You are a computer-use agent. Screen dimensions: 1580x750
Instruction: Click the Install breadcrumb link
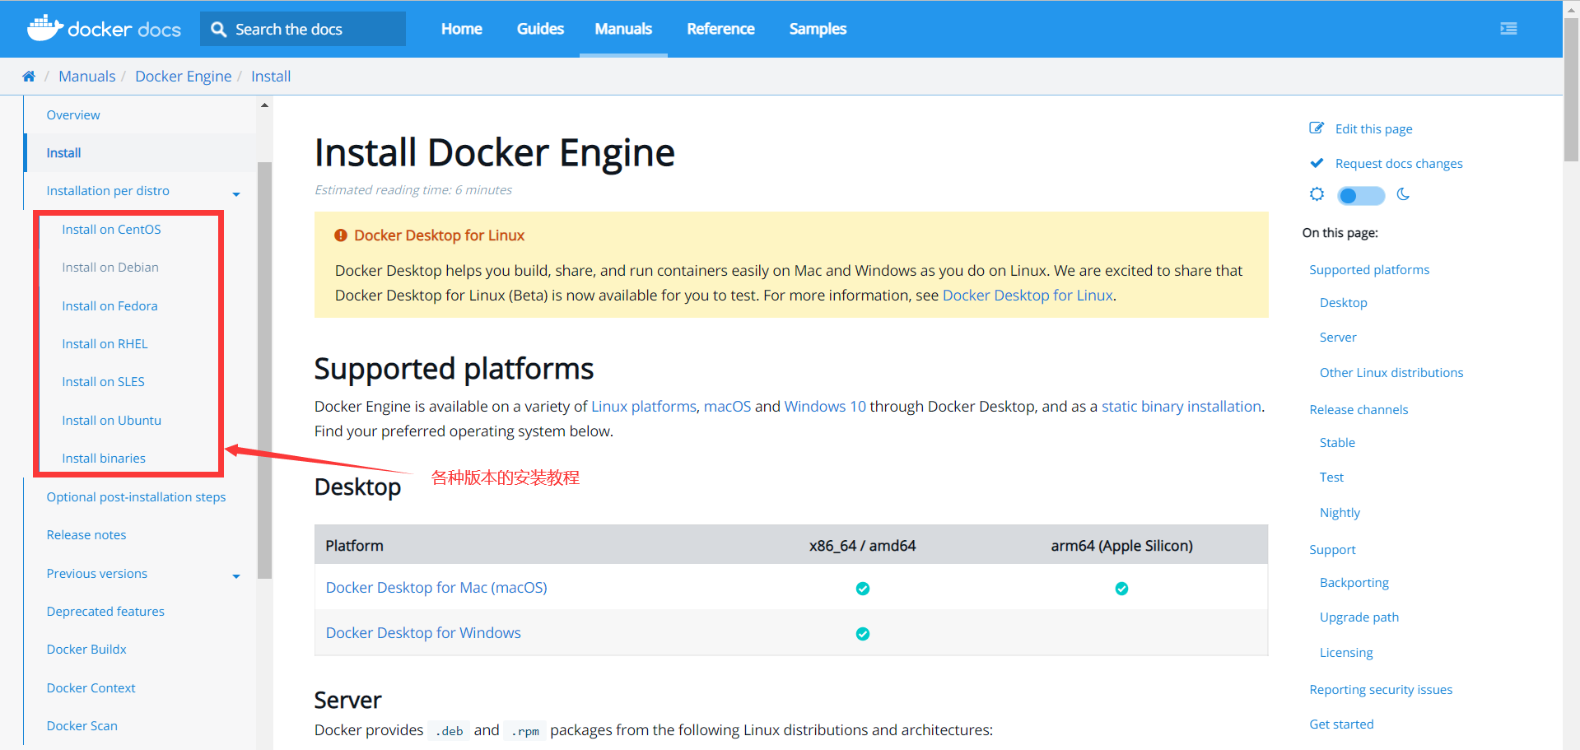click(x=271, y=77)
